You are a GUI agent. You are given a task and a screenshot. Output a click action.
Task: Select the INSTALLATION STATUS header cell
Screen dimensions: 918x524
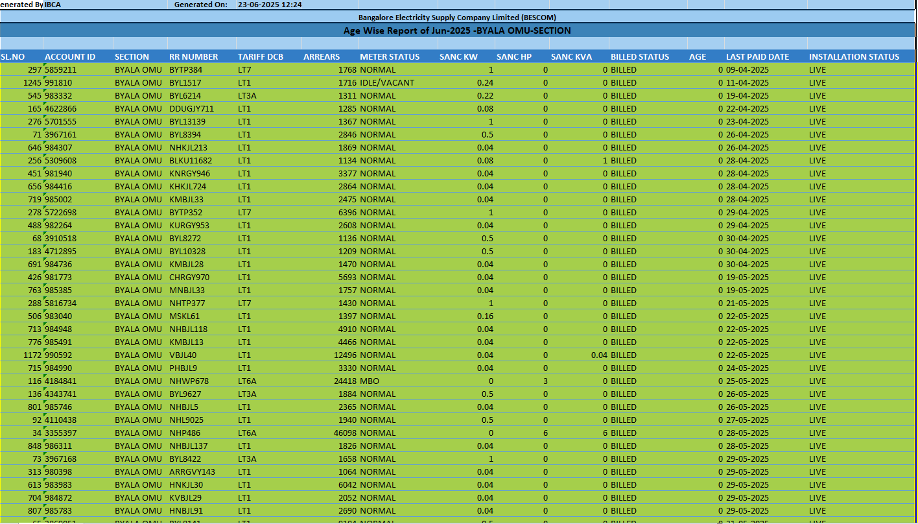point(860,56)
